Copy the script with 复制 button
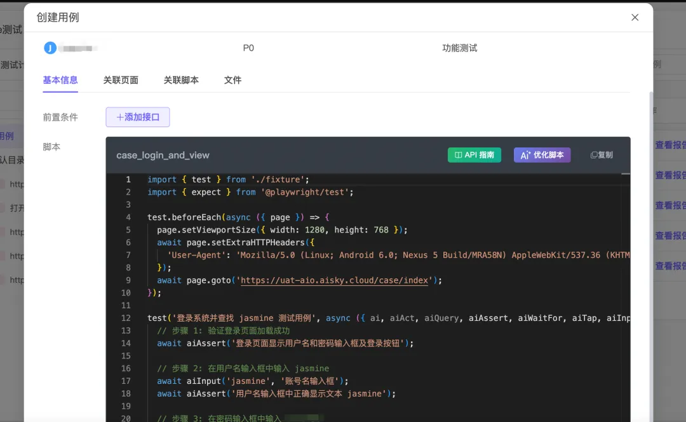Image resolution: width=686 pixels, height=422 pixels. pos(602,155)
